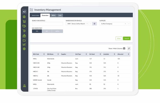
Task: Open the WW - Demo Coffee Warehouse combo box
Action: pos(79,24)
